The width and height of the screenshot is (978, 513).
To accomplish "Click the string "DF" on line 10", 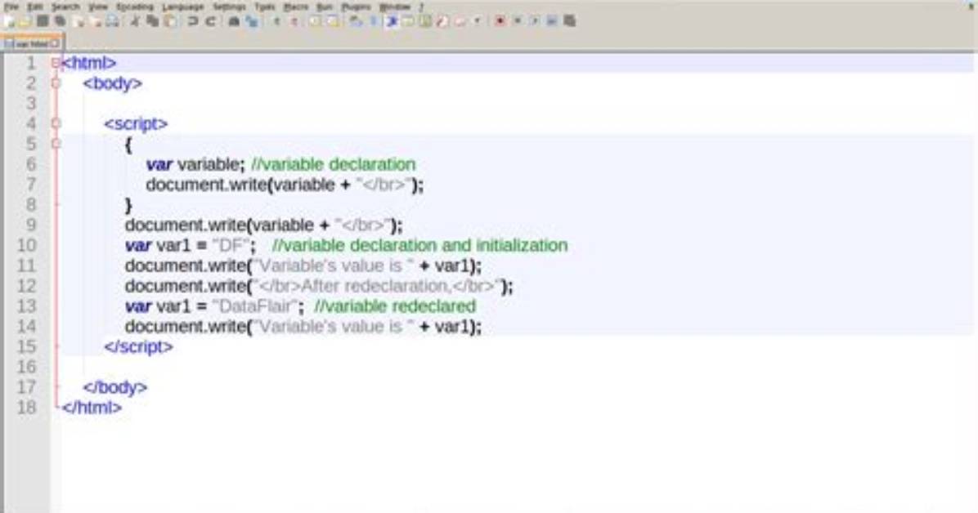I will (x=231, y=245).
